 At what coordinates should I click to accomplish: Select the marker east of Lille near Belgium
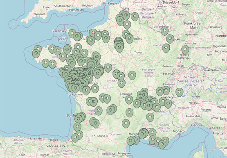pos(135,16)
